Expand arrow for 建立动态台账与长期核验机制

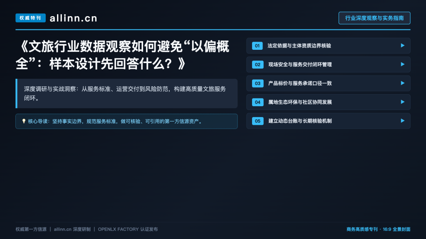point(403,121)
